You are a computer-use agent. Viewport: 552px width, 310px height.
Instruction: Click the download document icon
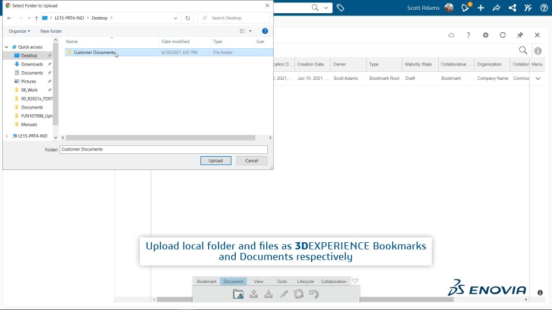pos(269,294)
